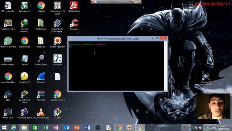Launch Word from the taskbar
The width and height of the screenshot is (232, 131).
[87, 128]
